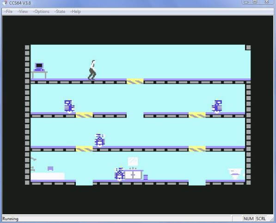Click the robot on the third floor
This screenshot has width=276, height=223.
pos(100,140)
